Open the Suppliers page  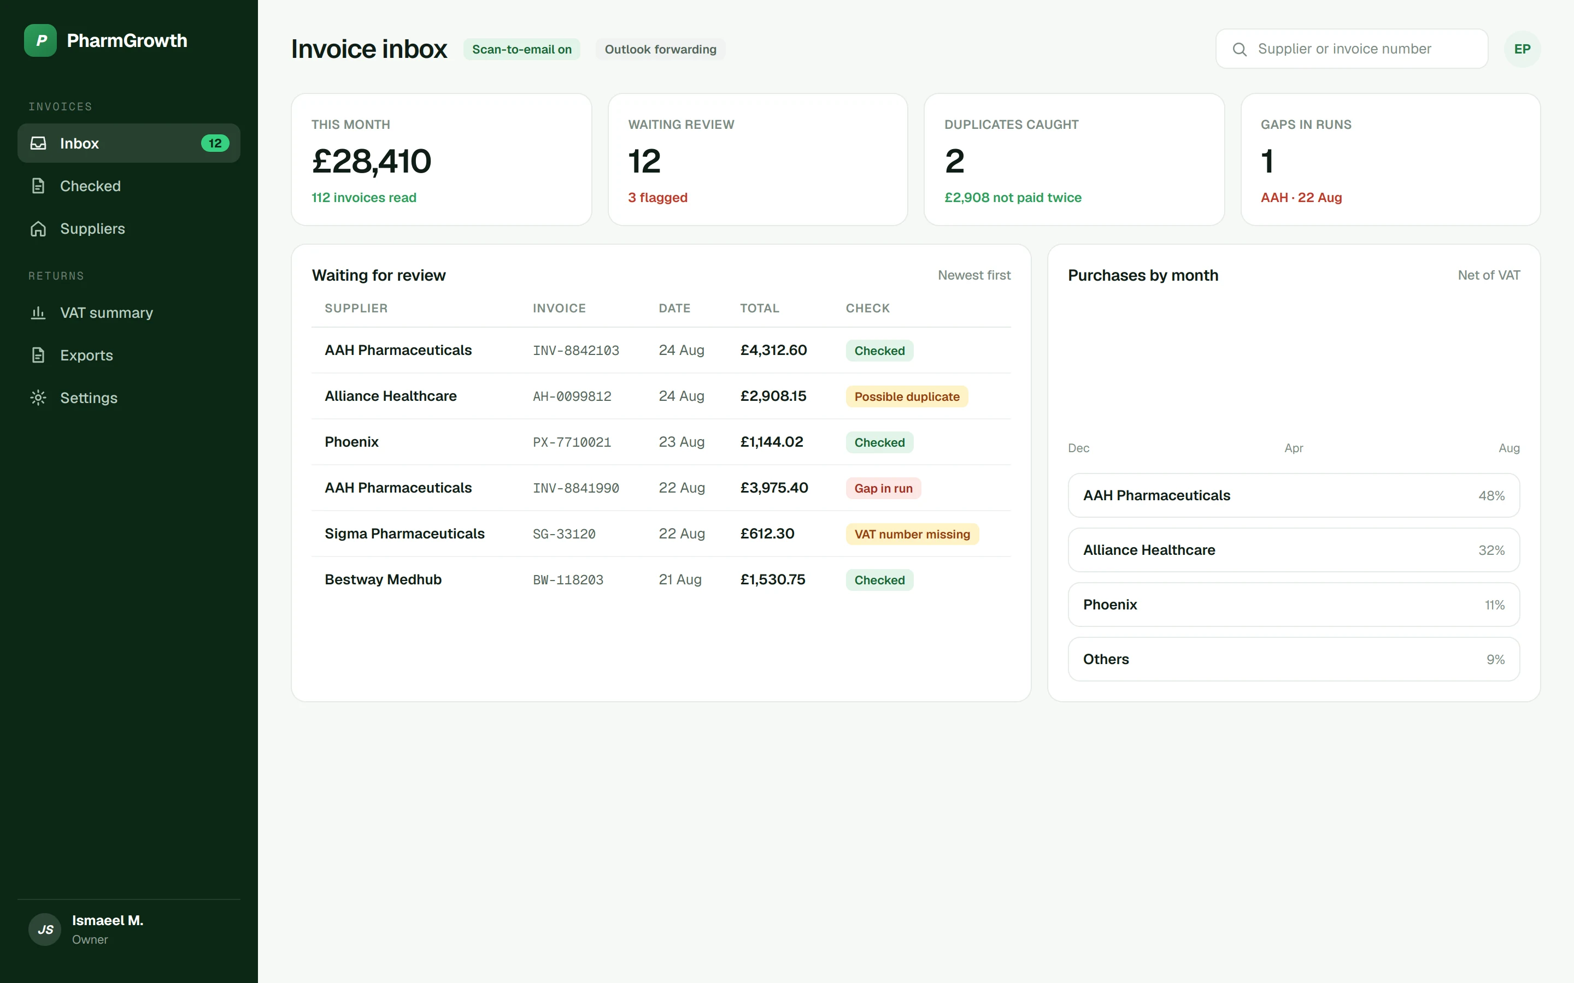(129, 229)
